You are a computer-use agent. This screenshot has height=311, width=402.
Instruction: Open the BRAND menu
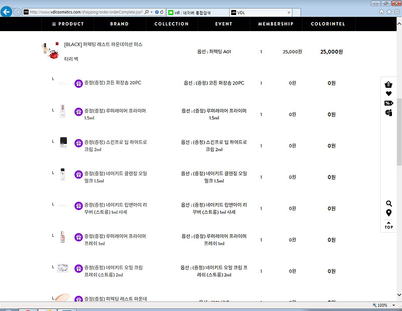coord(120,24)
